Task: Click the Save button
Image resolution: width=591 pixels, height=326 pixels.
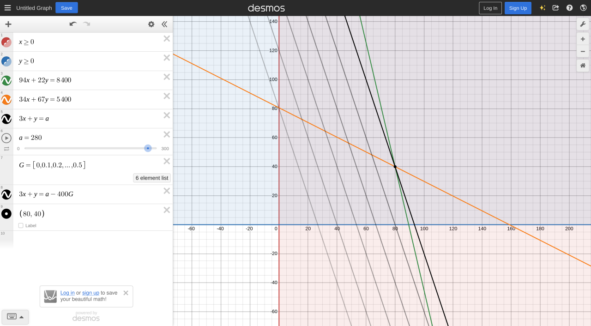Action: 66,8
